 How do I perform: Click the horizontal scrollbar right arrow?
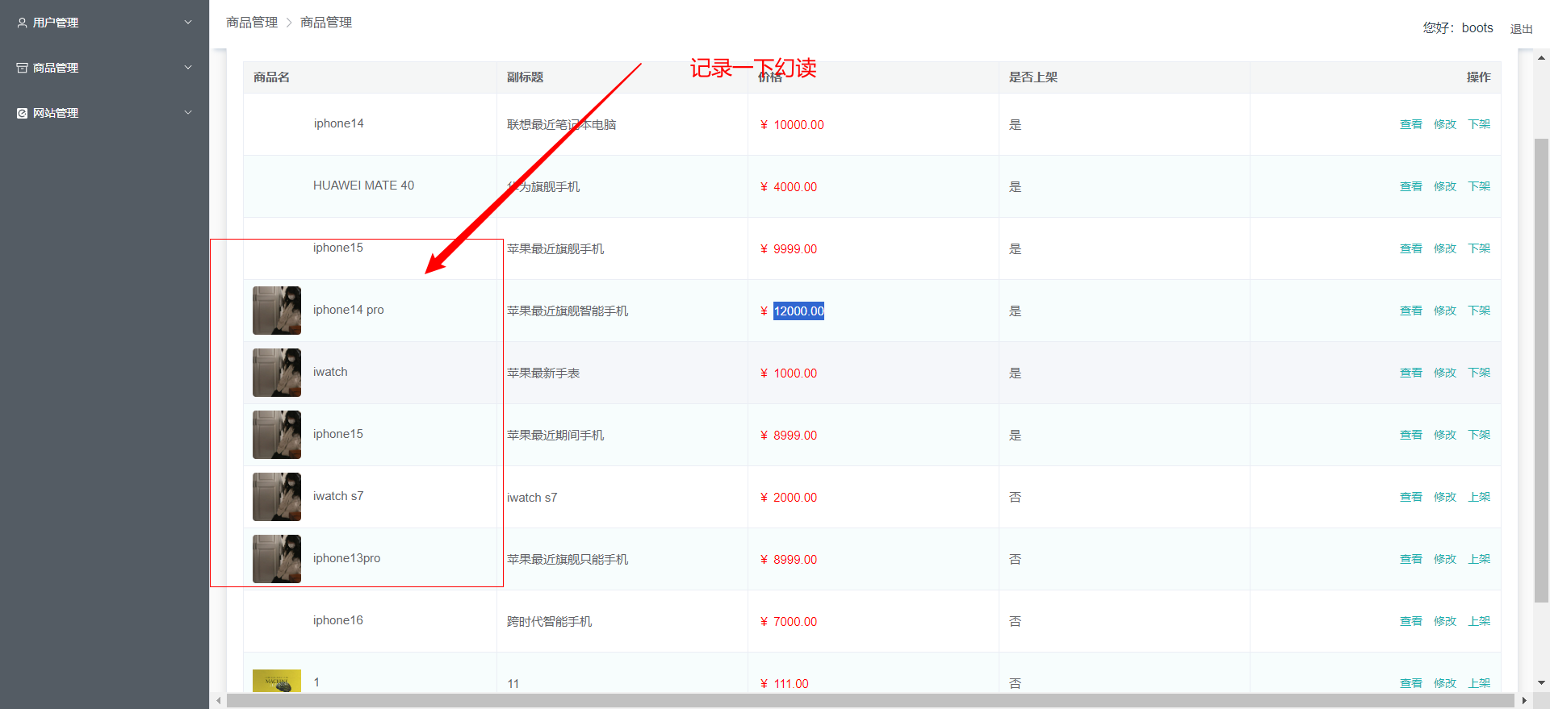point(1524,701)
